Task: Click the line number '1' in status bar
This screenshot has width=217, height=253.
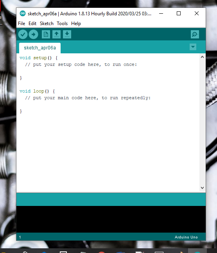Action: point(20,237)
